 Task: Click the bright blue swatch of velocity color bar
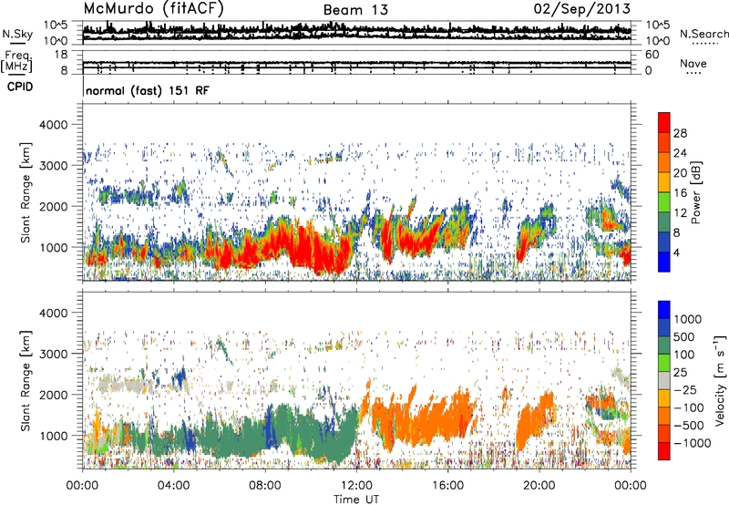[664, 310]
